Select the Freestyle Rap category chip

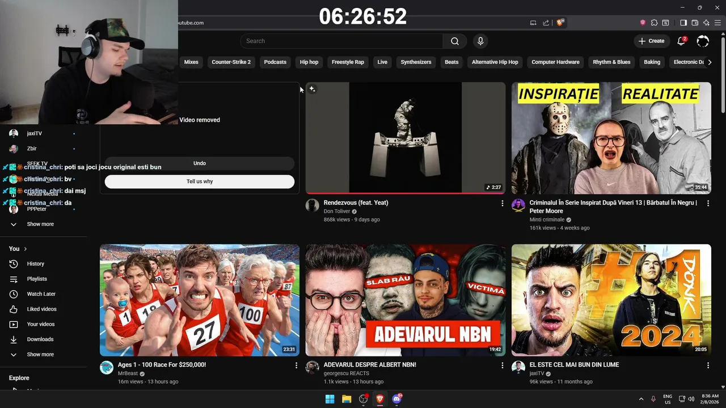click(x=348, y=62)
